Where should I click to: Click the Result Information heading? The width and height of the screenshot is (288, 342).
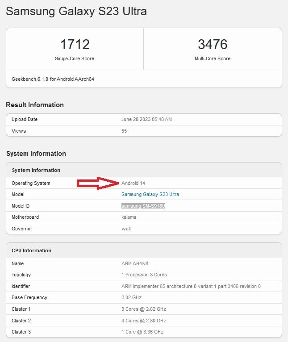point(35,105)
